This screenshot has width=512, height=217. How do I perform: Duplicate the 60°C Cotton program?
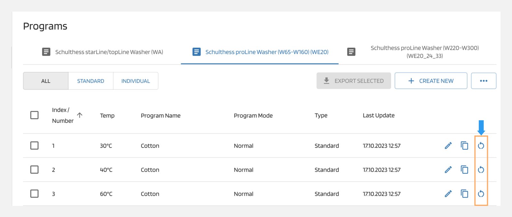tap(464, 194)
